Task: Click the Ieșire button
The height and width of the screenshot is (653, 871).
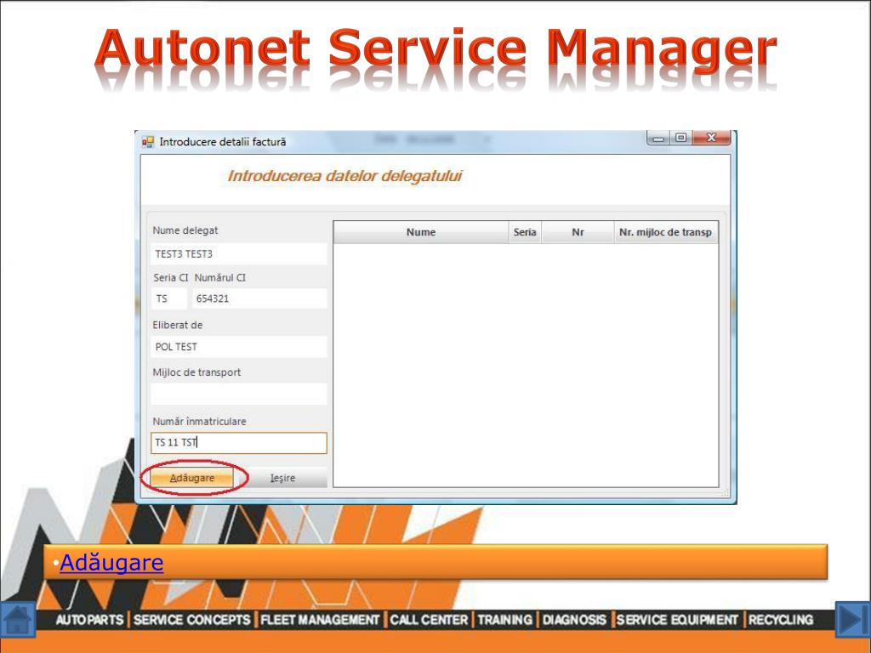Action: click(282, 478)
